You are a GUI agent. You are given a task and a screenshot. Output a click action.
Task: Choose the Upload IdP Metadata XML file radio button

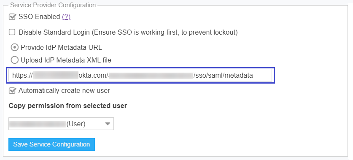point(15,60)
